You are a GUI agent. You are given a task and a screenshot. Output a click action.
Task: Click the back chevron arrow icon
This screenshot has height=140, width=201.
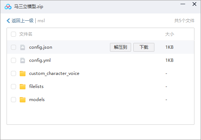point(8,21)
